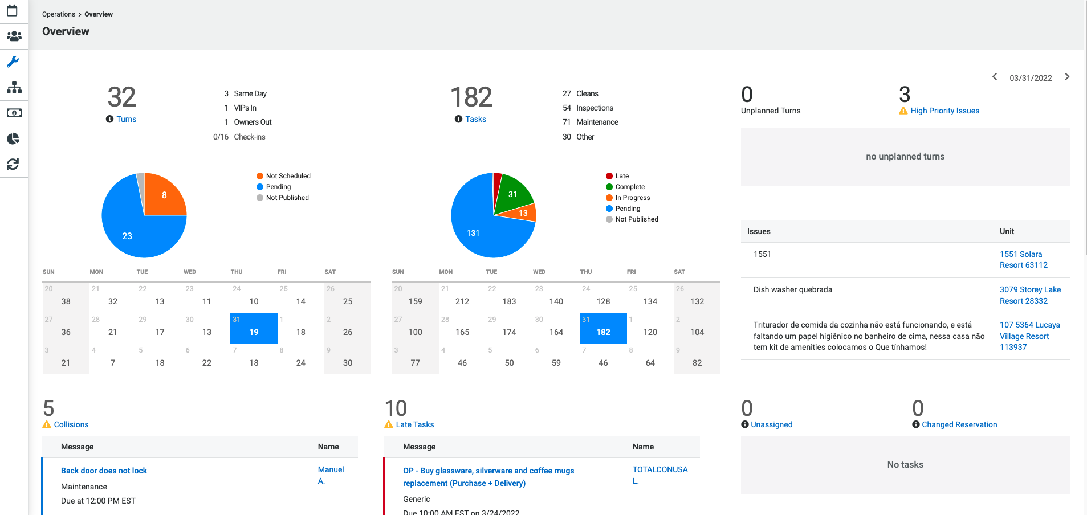The height and width of the screenshot is (515, 1087).
Task: Select highlighted day 31 with 19 turns
Action: (254, 328)
